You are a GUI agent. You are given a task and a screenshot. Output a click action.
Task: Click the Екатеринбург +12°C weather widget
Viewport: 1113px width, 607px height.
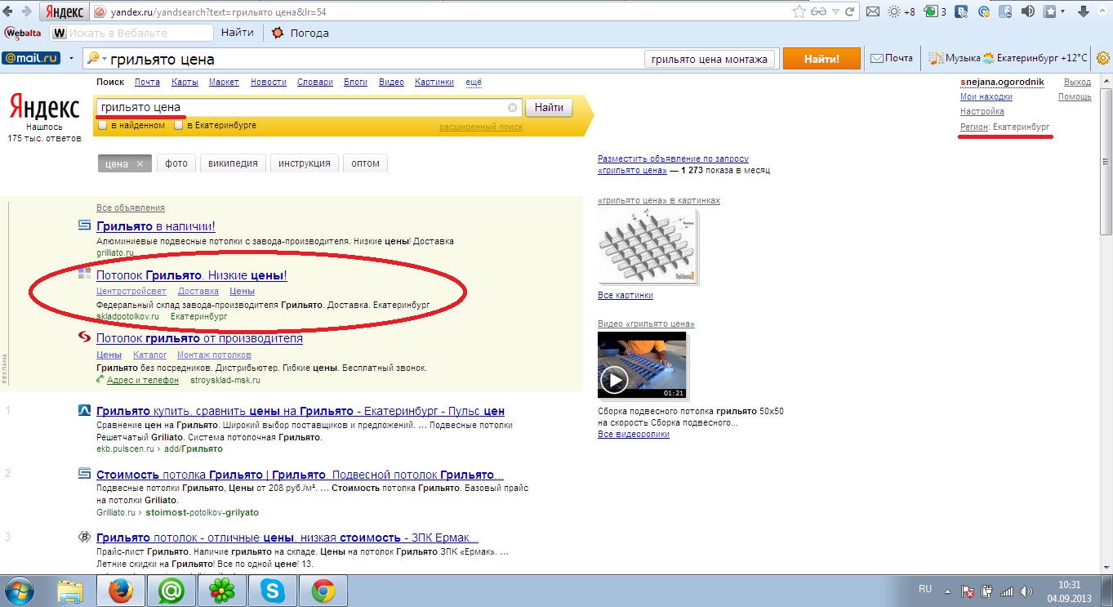point(1035,59)
